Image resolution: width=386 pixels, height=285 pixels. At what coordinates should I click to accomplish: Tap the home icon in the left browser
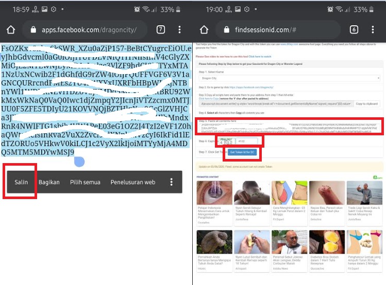click(11, 30)
